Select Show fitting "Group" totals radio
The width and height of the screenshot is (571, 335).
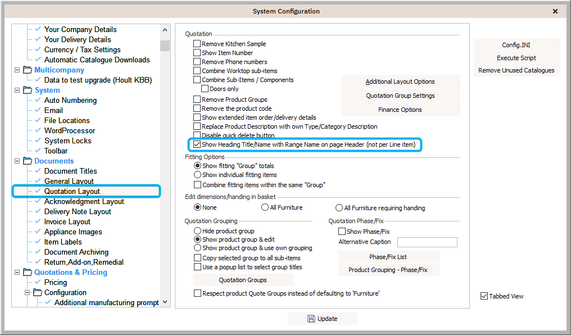197,166
